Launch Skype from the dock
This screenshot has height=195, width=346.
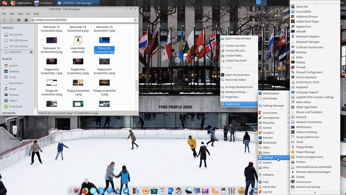tap(101, 191)
